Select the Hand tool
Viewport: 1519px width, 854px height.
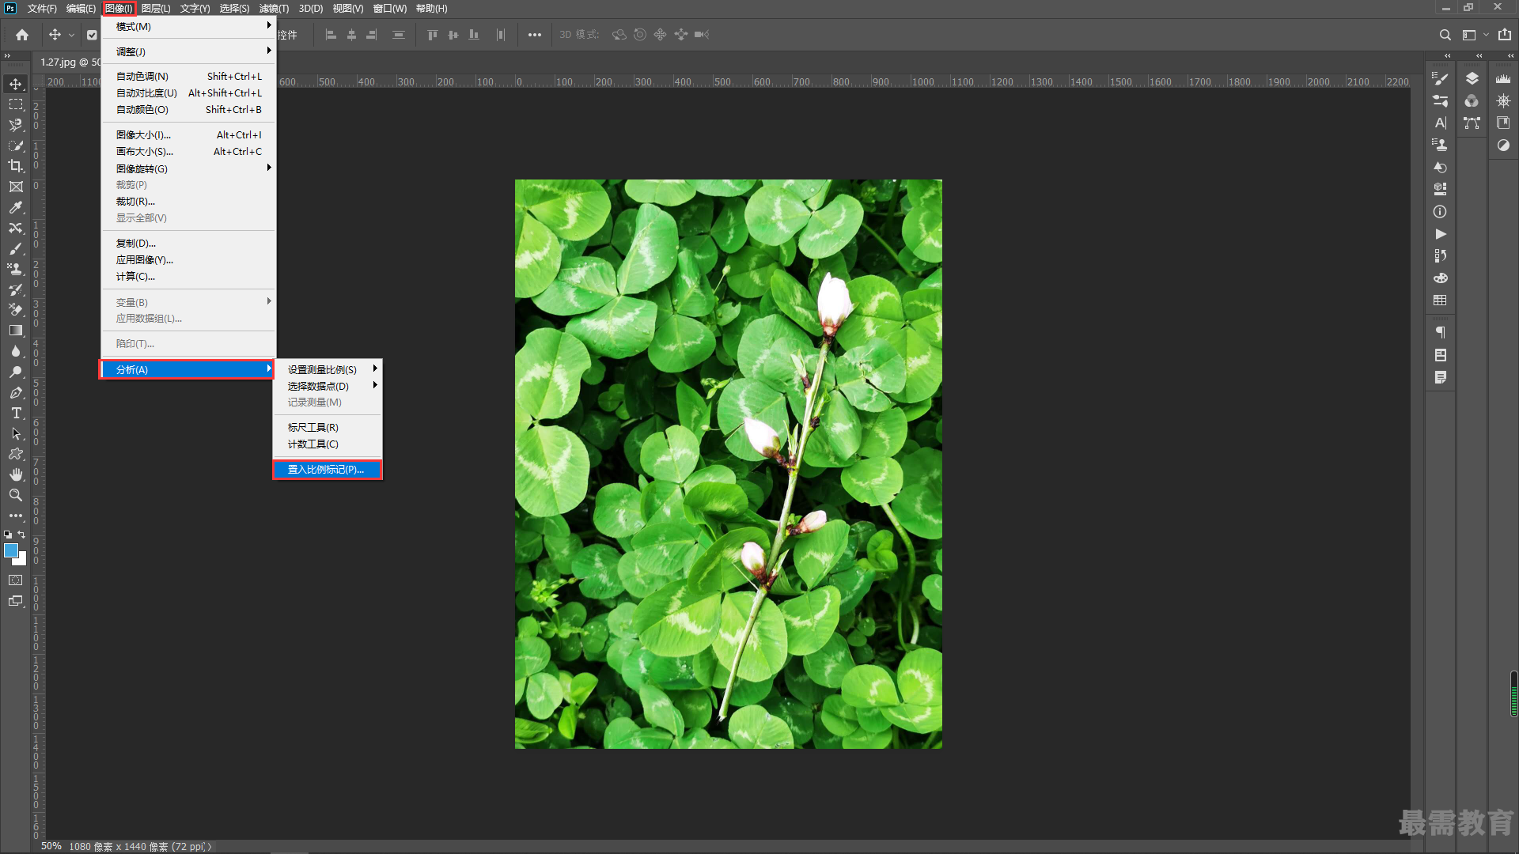(16, 474)
